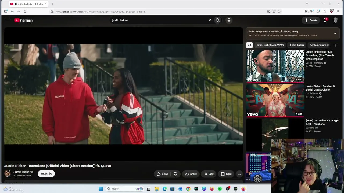The height and width of the screenshot is (193, 344).
Task: Open the ad blocker shield extension
Action: tap(332, 11)
